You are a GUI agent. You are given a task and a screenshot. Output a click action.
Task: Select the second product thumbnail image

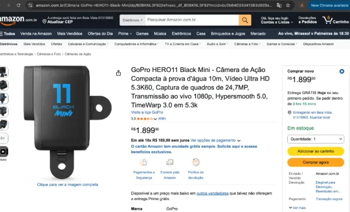[x=3, y=85]
